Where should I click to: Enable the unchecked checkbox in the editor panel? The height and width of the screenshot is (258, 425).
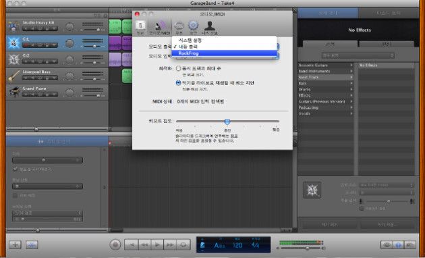[x=15, y=195]
